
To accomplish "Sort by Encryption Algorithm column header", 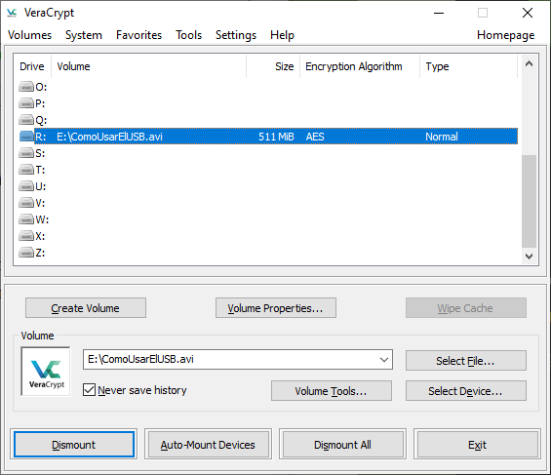I will (x=360, y=66).
